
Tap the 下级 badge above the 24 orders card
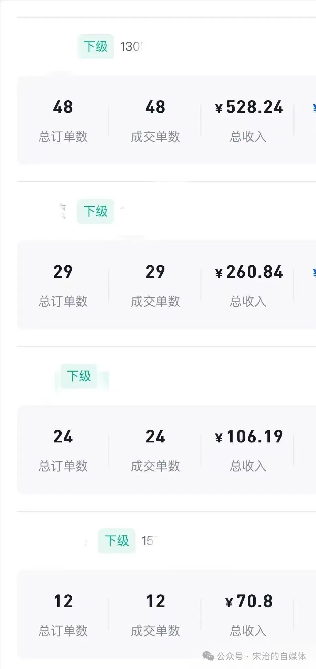point(79,376)
